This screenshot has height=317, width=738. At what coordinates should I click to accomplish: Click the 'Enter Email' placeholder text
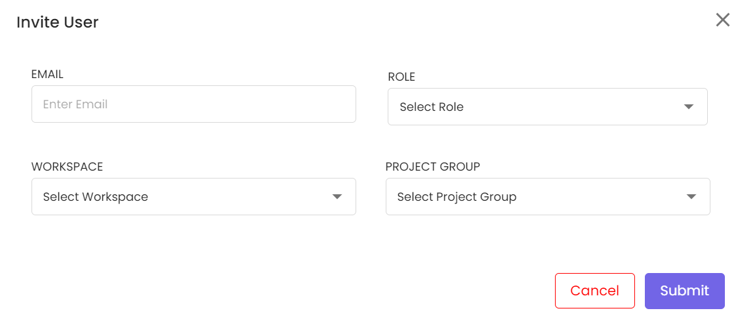point(75,104)
